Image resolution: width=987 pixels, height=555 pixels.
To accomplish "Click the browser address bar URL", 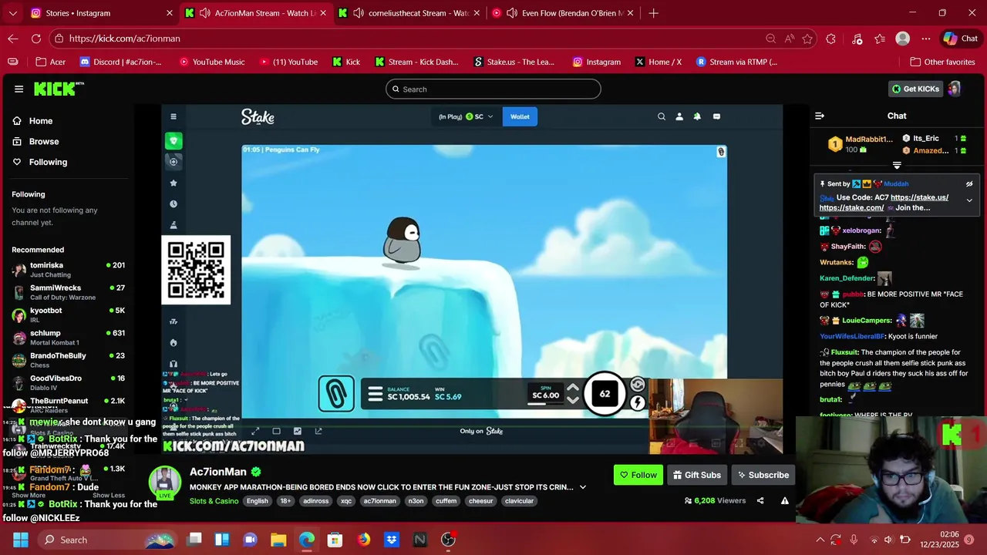I will pos(124,39).
